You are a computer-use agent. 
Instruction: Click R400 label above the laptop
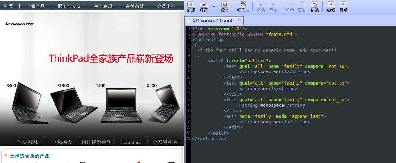[x=11, y=86]
